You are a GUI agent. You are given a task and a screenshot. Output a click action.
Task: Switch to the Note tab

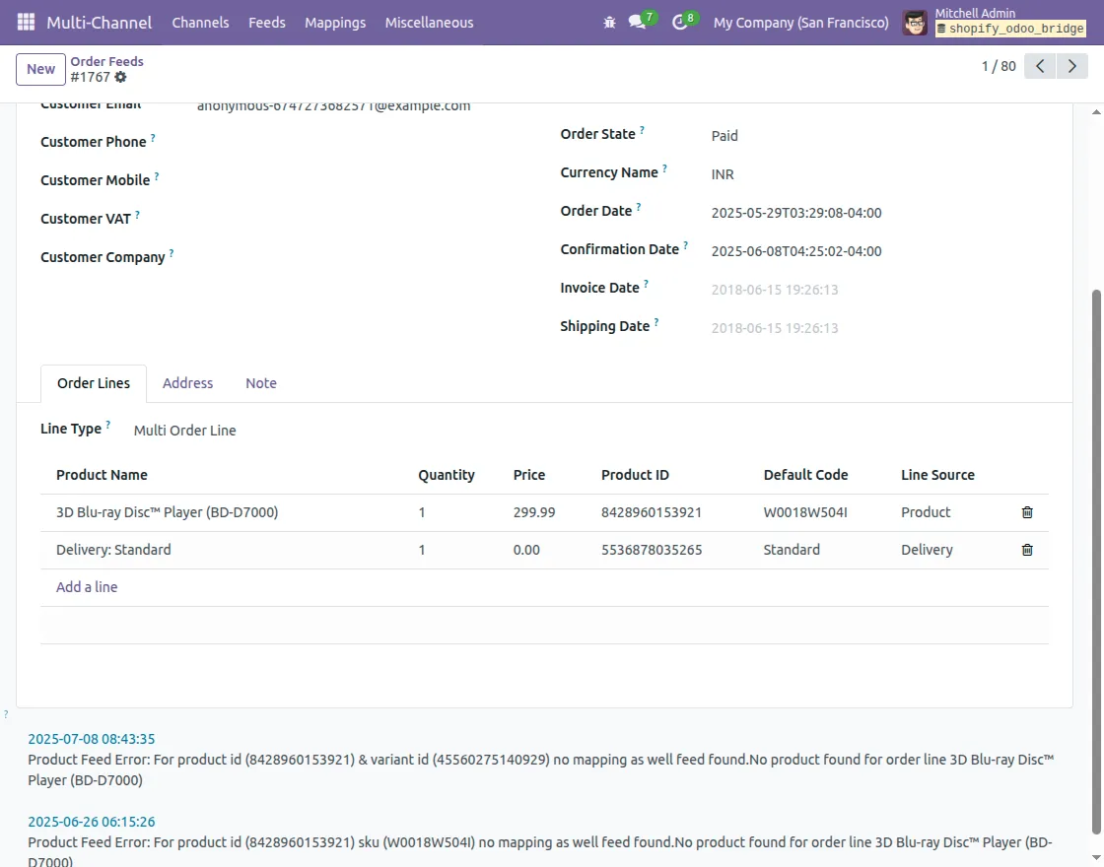coord(261,383)
